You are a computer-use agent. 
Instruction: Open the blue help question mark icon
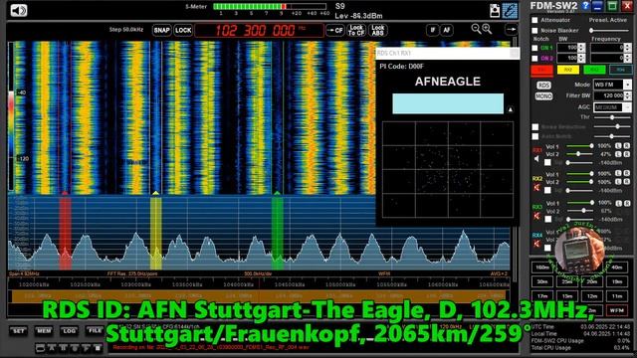(585, 6)
